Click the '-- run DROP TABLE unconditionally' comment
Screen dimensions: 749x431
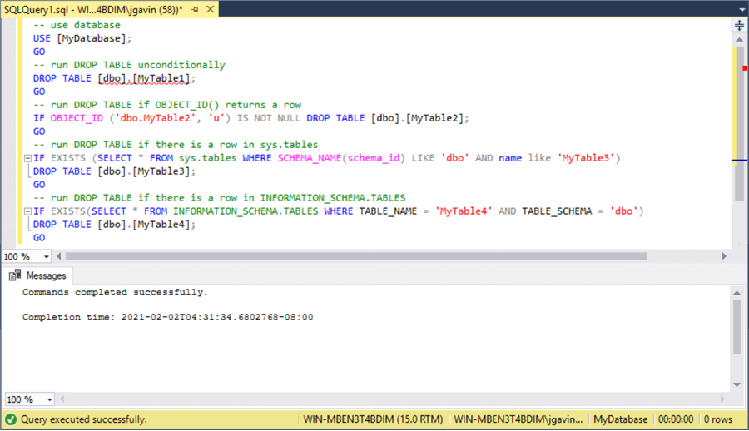[x=129, y=65]
